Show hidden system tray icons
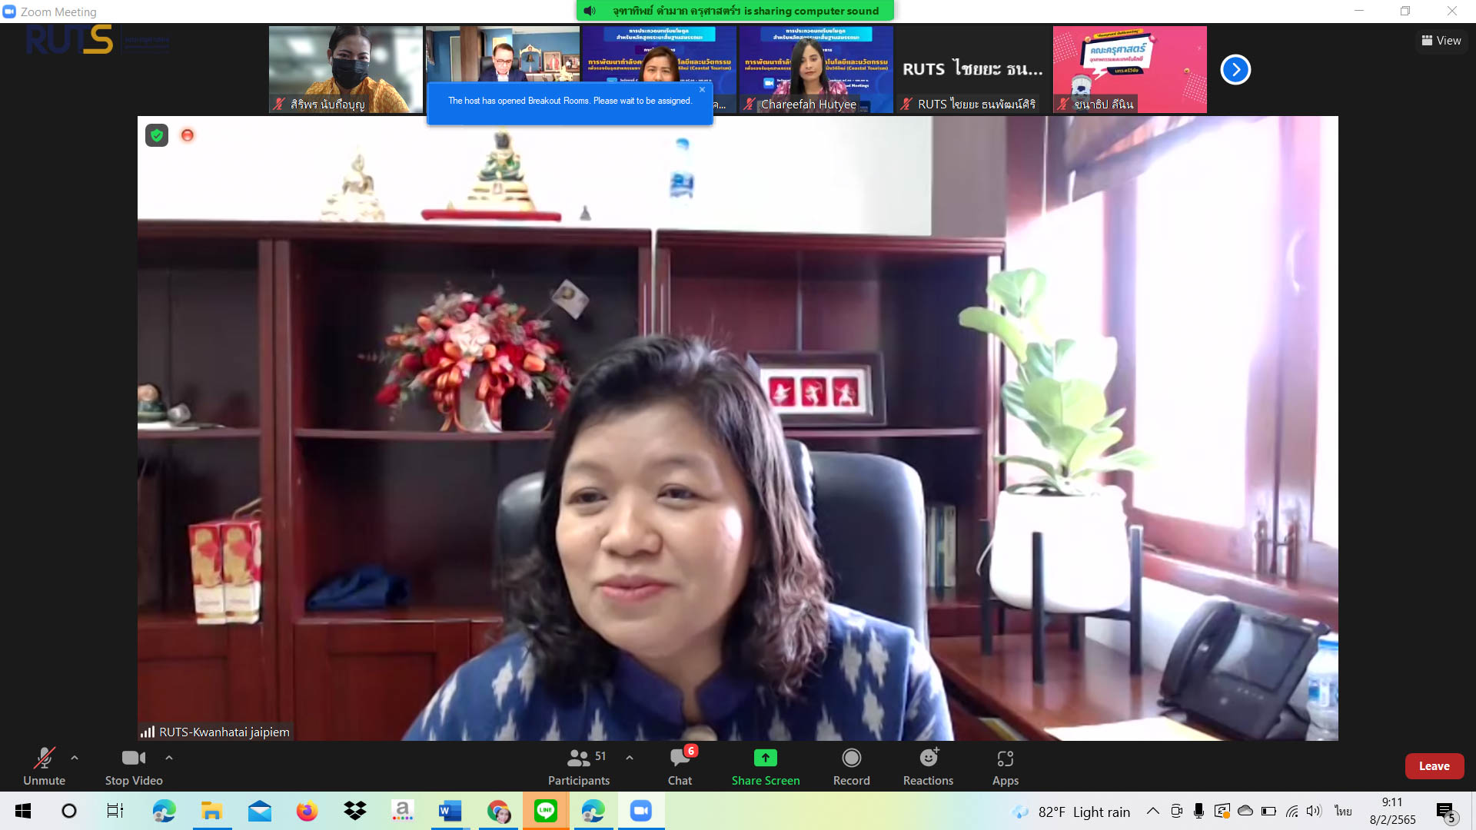 click(1152, 811)
